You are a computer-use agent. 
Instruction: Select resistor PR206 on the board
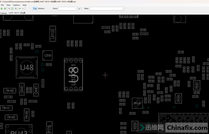(x=10, y=91)
